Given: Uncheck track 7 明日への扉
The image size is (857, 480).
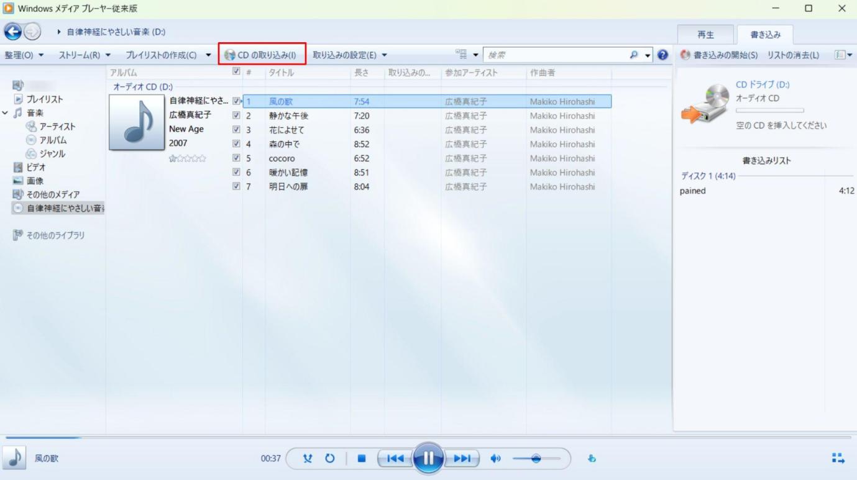Looking at the screenshot, I should 236,186.
